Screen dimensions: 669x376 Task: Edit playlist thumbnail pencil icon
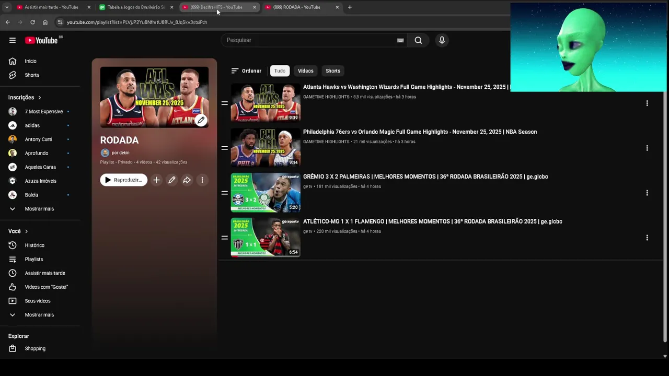201,121
